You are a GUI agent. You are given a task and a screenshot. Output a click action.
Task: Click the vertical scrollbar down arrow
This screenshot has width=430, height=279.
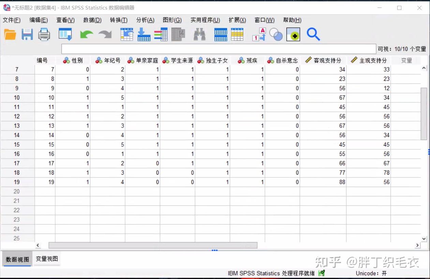tap(424, 239)
